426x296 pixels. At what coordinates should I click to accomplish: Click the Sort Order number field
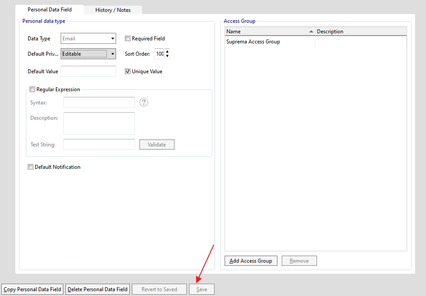[159, 54]
